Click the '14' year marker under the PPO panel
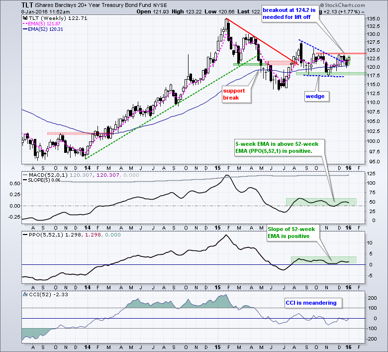This screenshot has height=352, width=388. (x=88, y=287)
